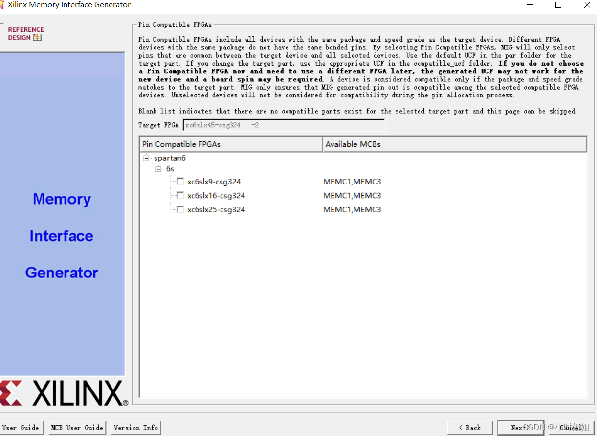
Task: Enable the xc6slx9-csg324 device checkbox
Action: pyautogui.click(x=180, y=181)
